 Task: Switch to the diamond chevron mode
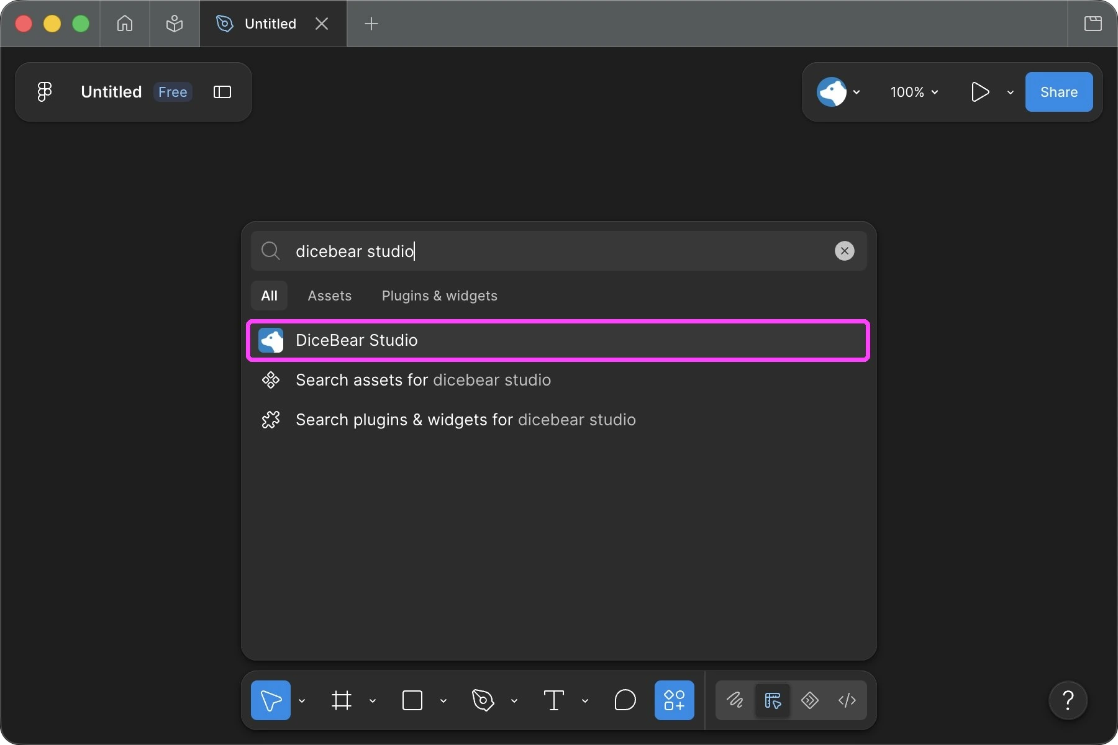810,700
